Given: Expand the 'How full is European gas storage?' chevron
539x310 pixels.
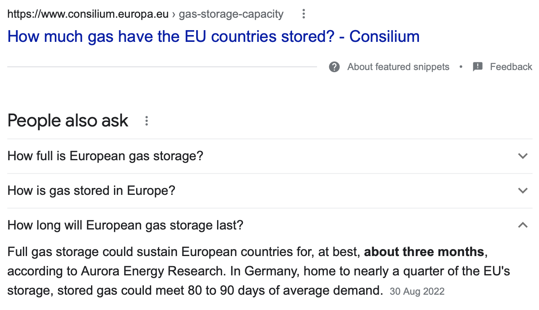Looking at the screenshot, I should [522, 156].
